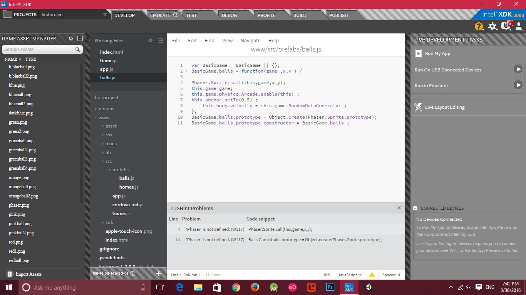The width and height of the screenshot is (526, 295).
Task: Open the Find menu
Action: click(x=209, y=40)
